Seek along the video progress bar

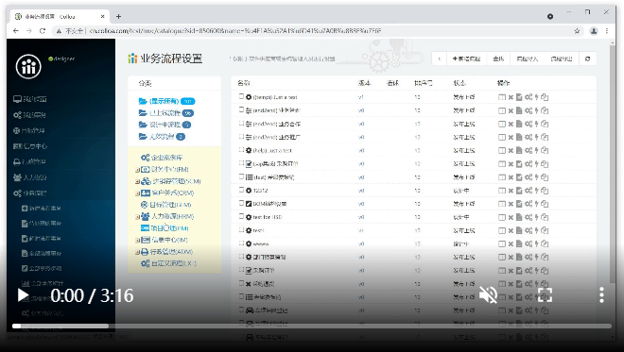pos(312,327)
